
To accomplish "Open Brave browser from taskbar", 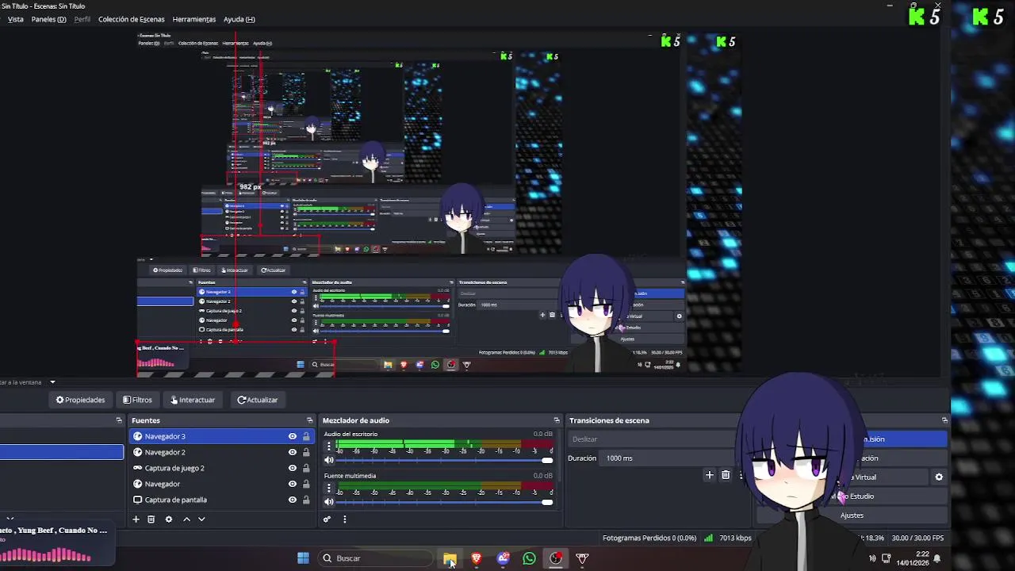I will 477,559.
